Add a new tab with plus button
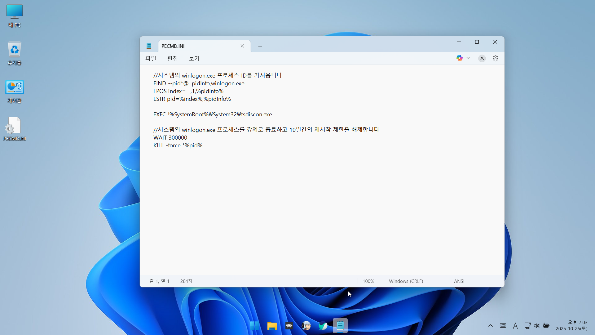595x335 pixels. (260, 46)
